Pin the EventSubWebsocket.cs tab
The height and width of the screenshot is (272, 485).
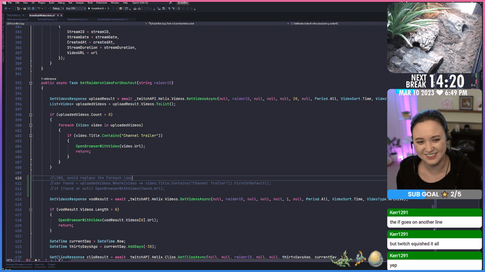pos(58,15)
